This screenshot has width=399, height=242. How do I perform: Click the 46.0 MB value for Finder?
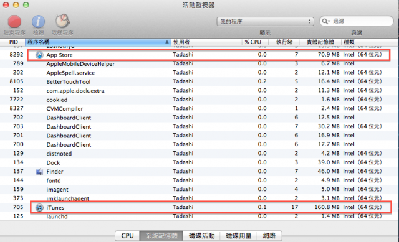pos(329,172)
